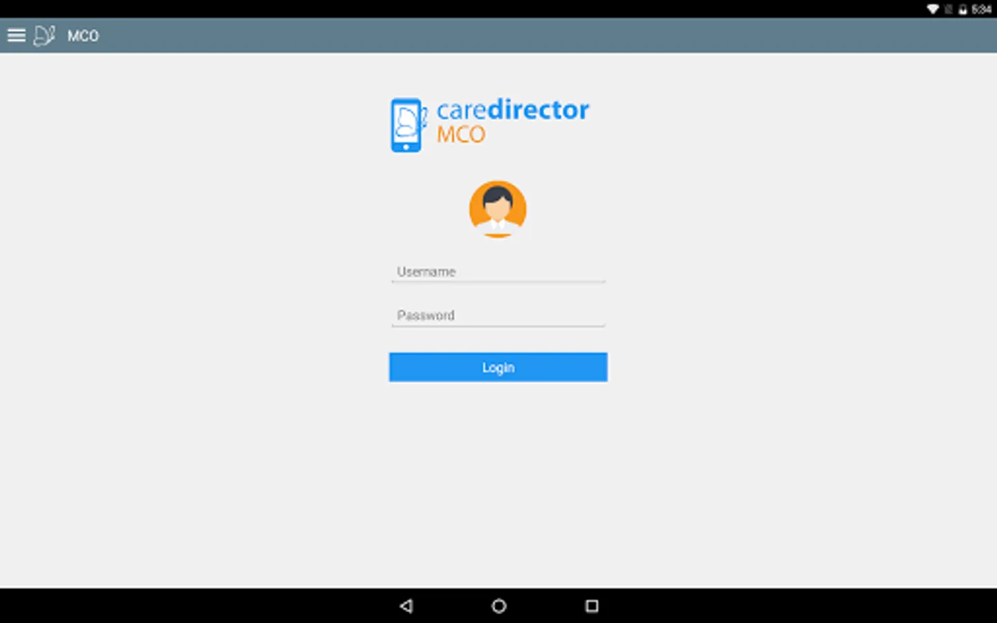Image resolution: width=997 pixels, height=623 pixels.
Task: Tap the CareDirector butterfly app icon in the header
Action: point(44,35)
